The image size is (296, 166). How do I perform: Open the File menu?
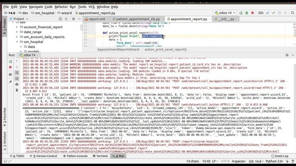6,7
